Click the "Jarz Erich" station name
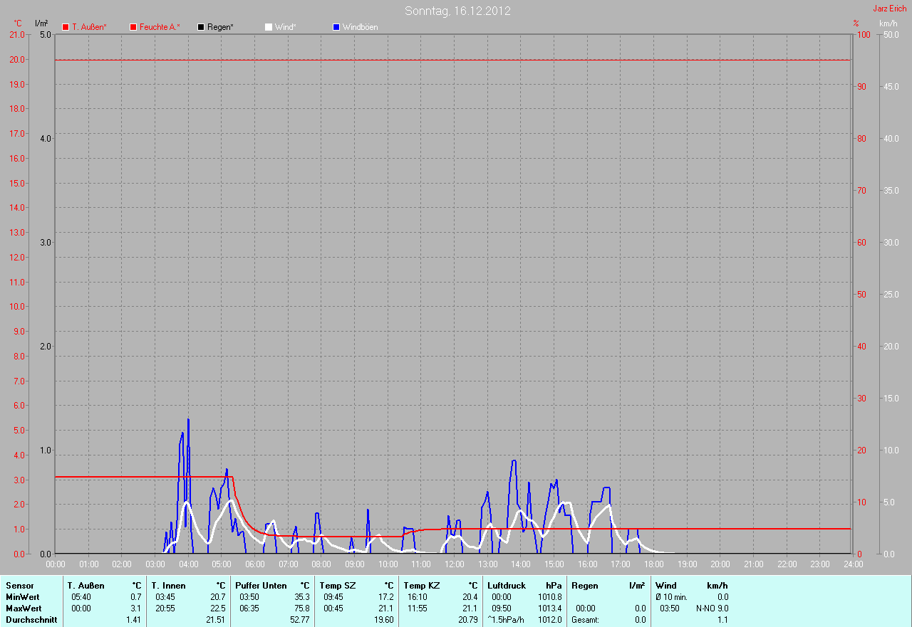This screenshot has height=627, width=912. [890, 9]
